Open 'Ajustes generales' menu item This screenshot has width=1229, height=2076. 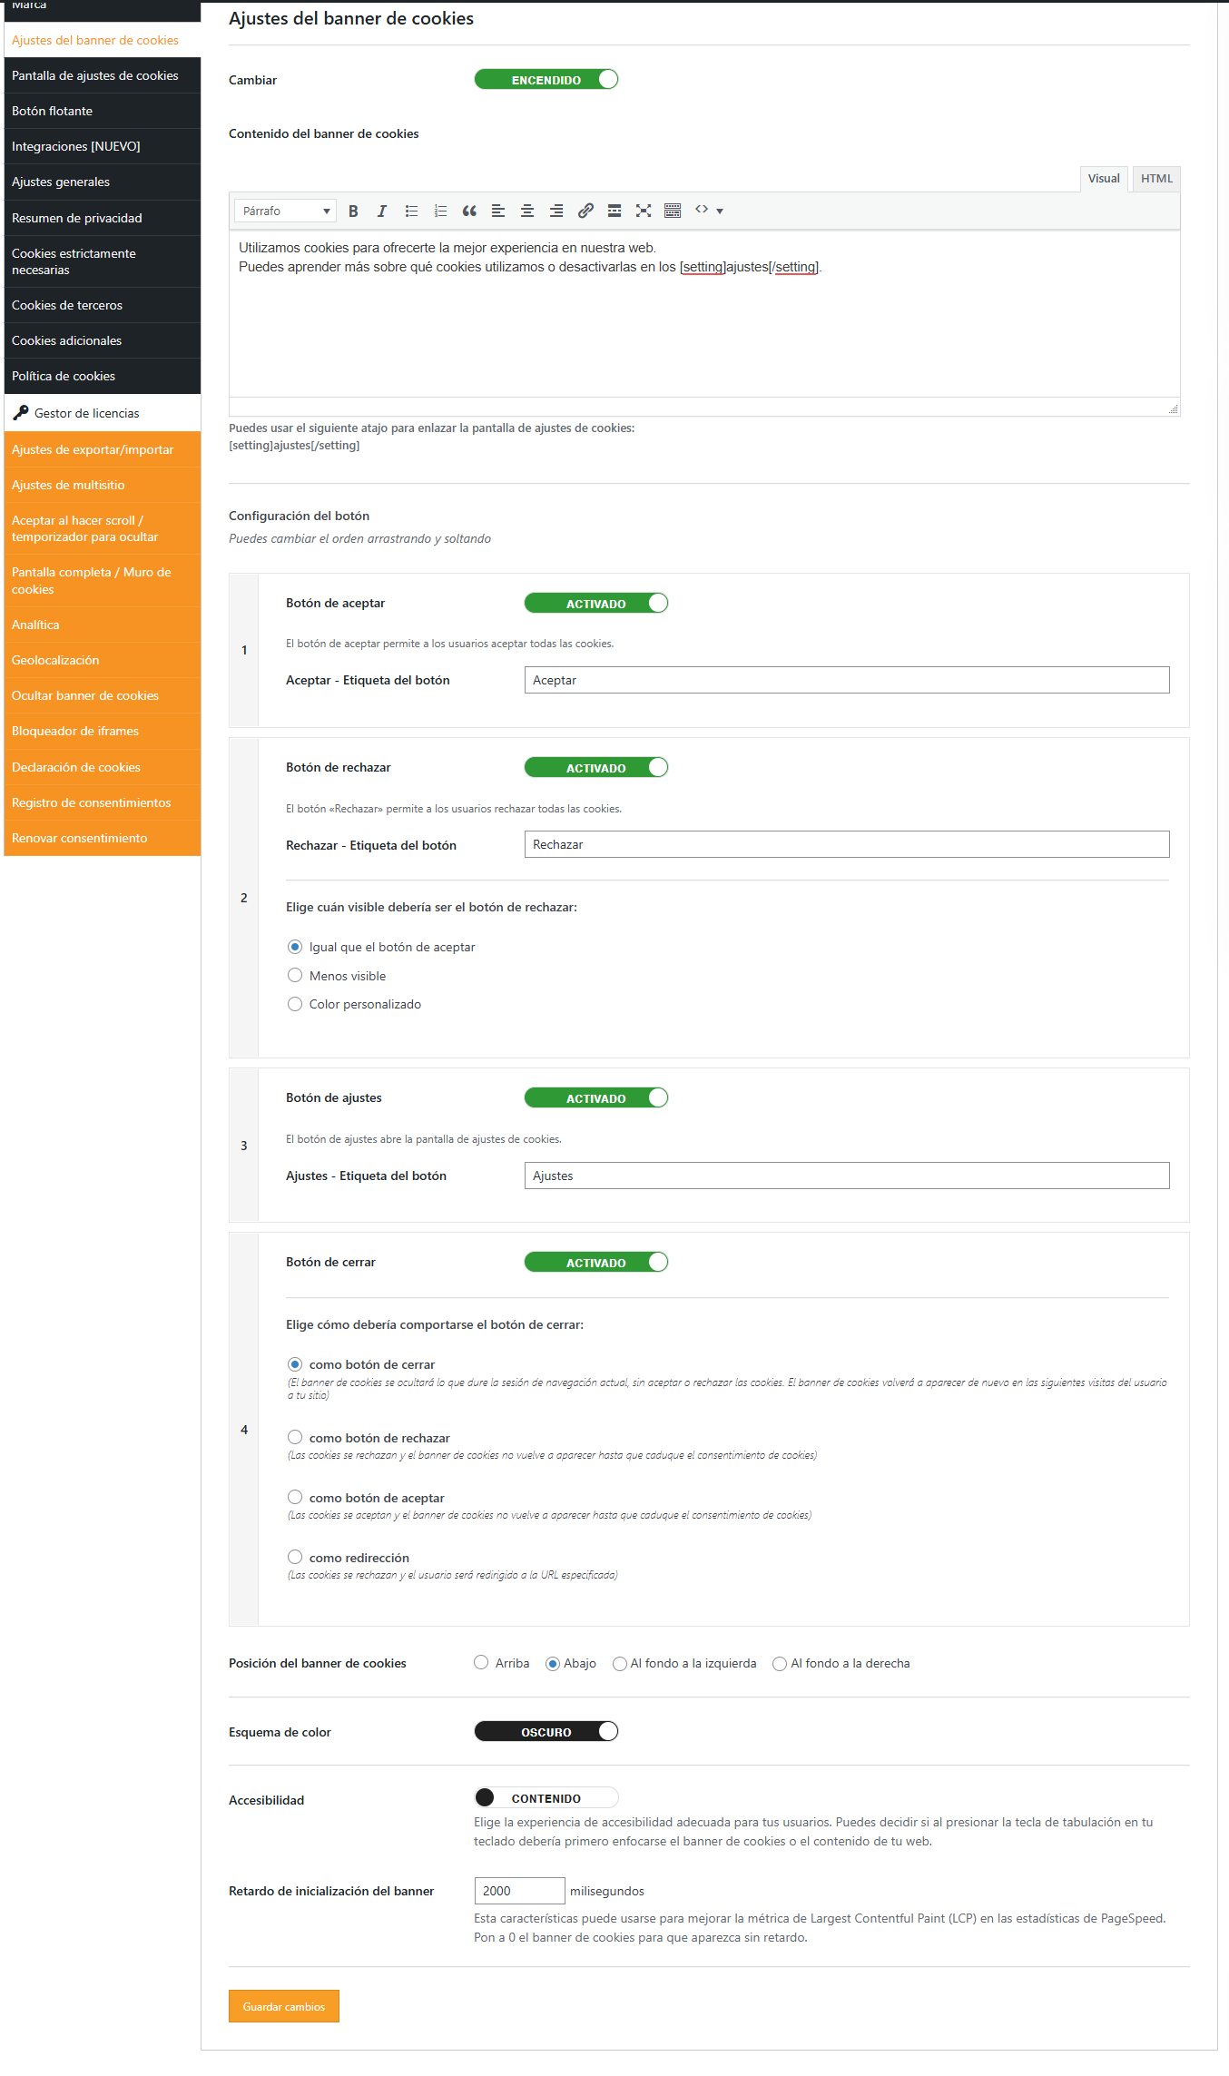103,182
